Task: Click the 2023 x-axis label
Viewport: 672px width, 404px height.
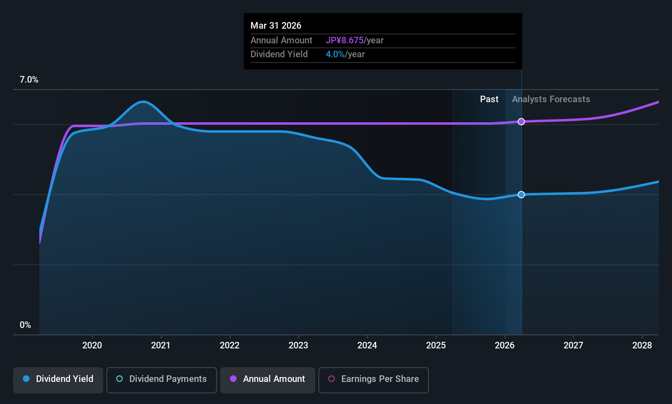Action: 298,346
